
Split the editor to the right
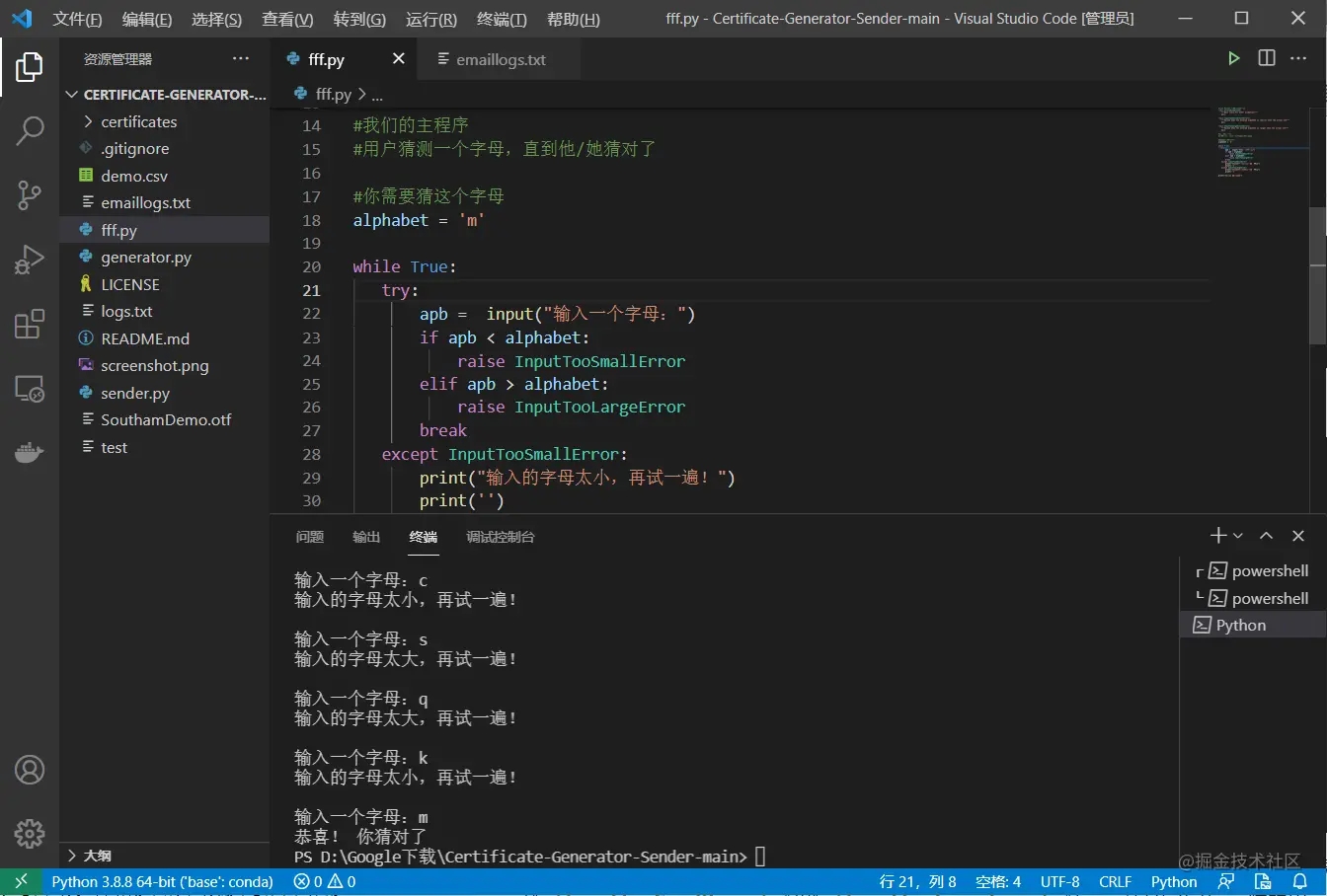(1267, 59)
